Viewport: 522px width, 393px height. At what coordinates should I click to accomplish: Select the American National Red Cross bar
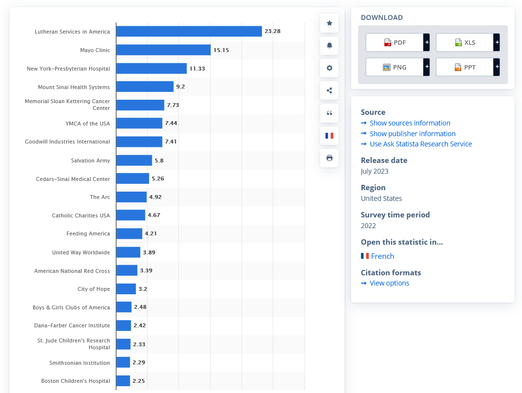pyautogui.click(x=127, y=270)
